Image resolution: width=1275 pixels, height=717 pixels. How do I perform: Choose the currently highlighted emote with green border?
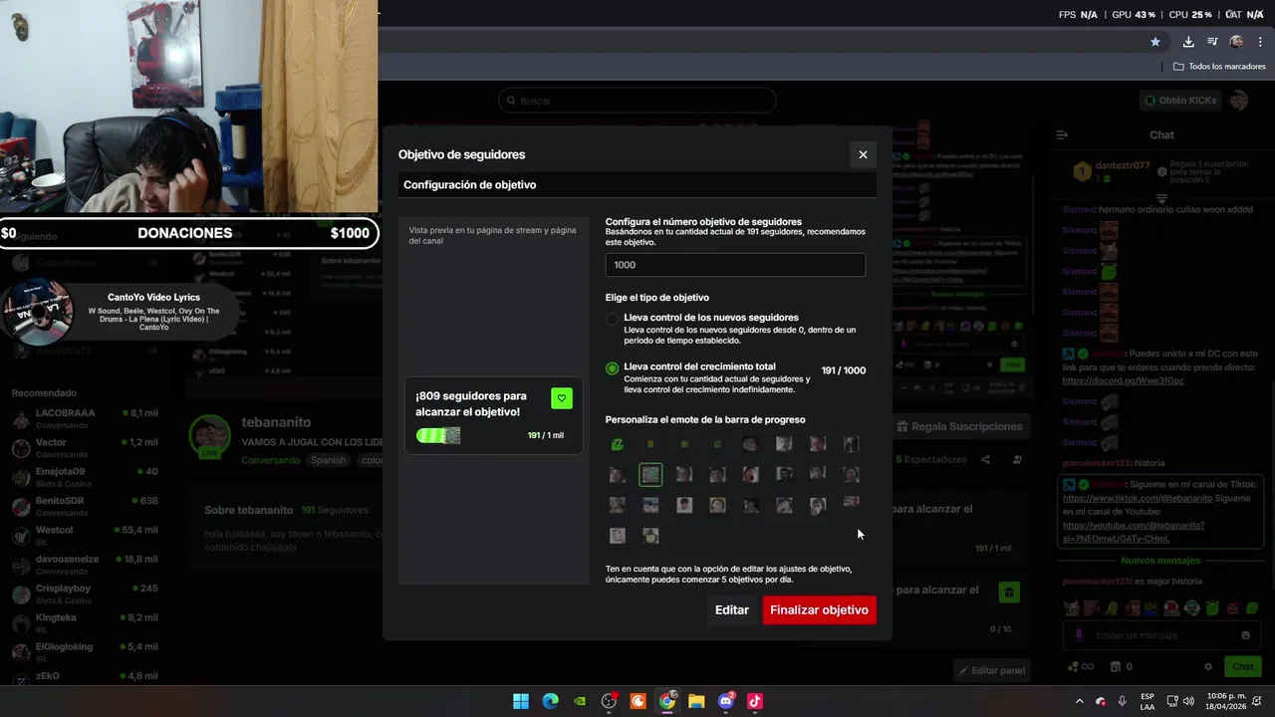point(650,475)
